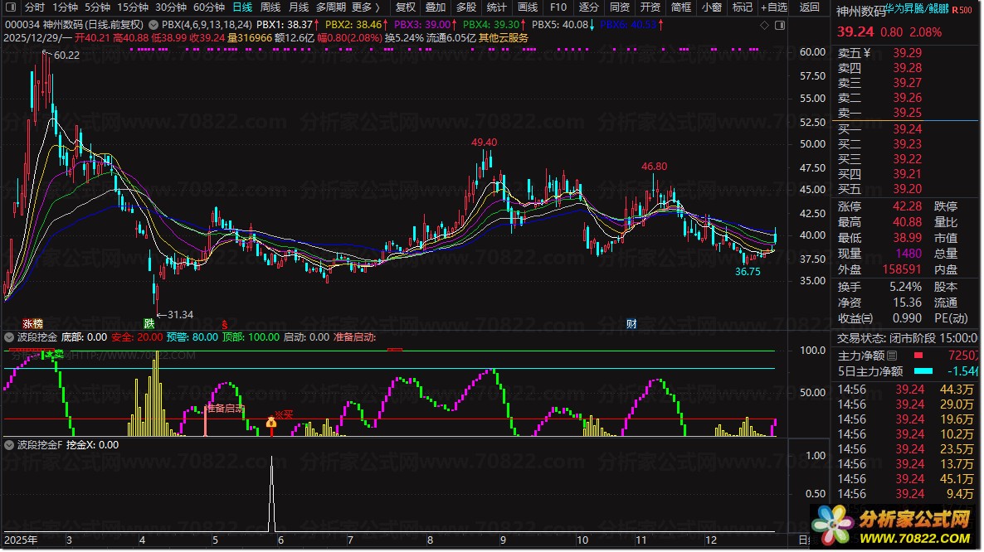The image size is (984, 552).
Task: Collapse the 波段挖金F indicator panel
Action: 10,445
